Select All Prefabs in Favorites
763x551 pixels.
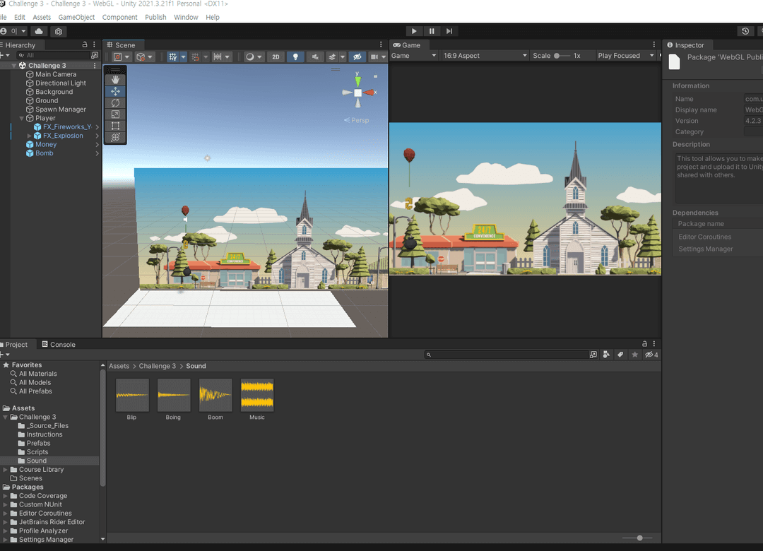tap(35, 391)
